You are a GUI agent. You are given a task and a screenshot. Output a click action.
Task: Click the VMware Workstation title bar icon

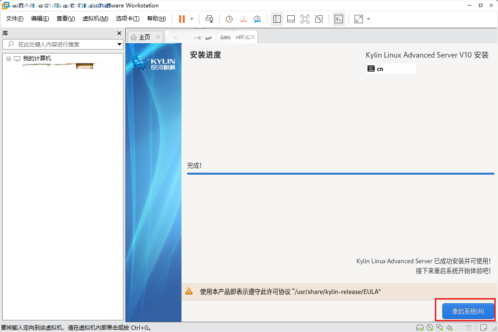[6, 6]
